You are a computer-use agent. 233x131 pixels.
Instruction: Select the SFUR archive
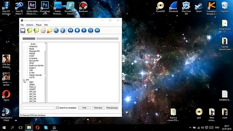[32, 63]
